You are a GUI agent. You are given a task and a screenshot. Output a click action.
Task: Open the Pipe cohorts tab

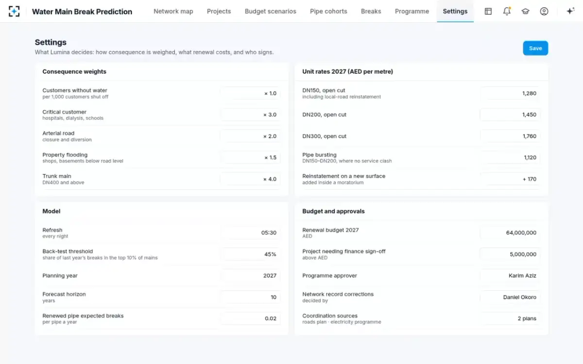[329, 11]
